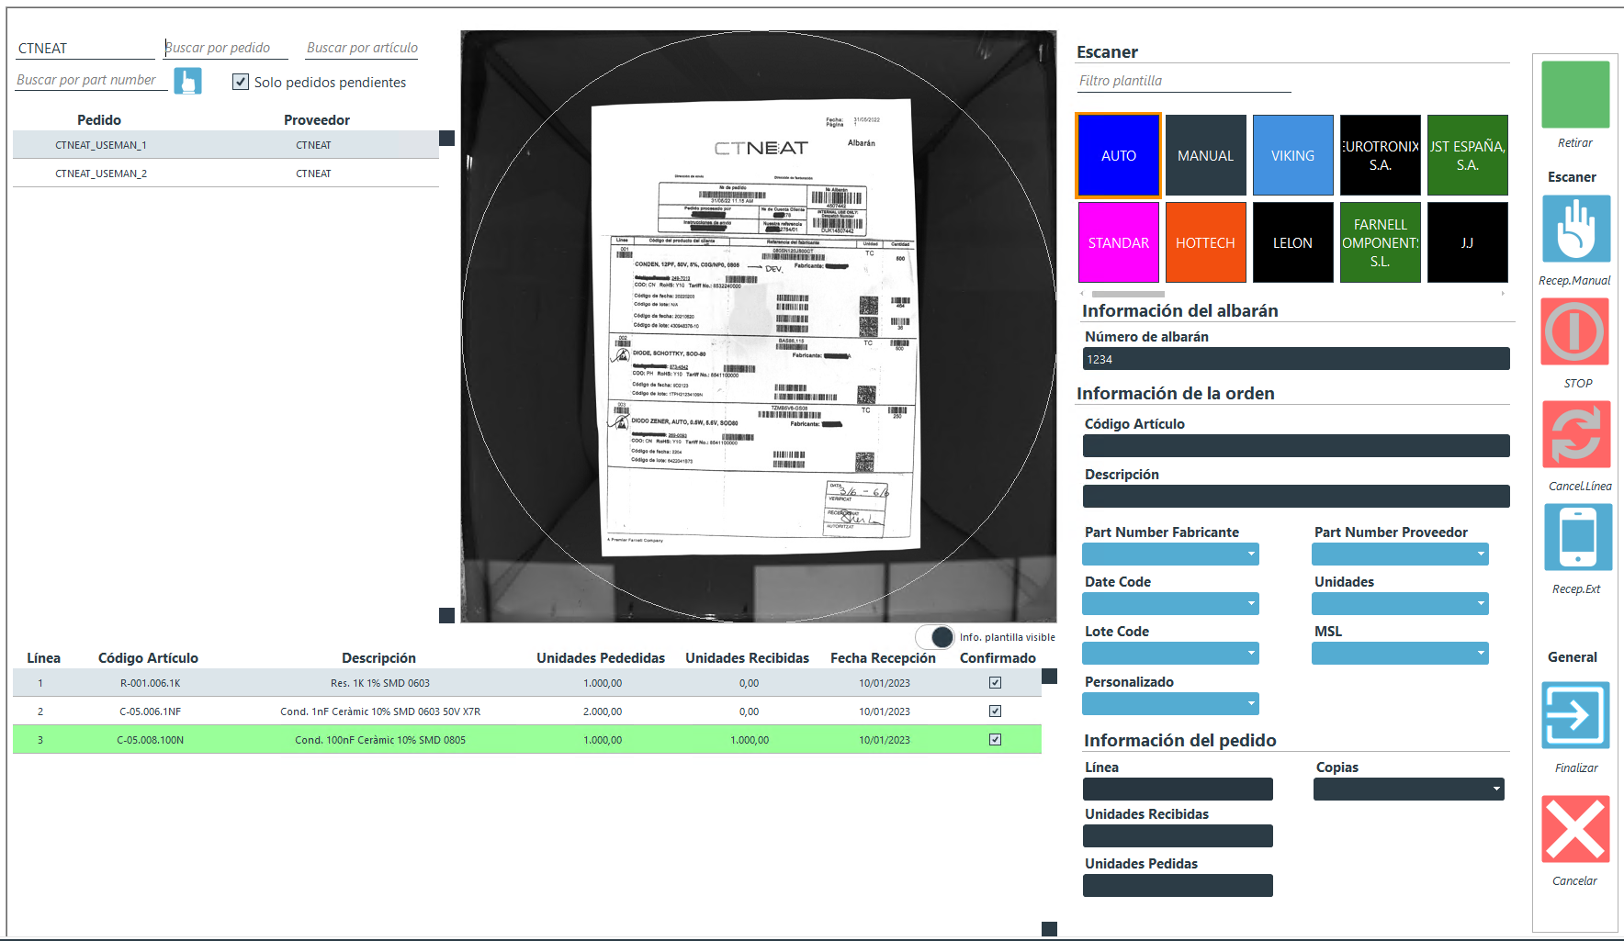Click the green Retirar icon
This screenshot has height=941, width=1624.
coord(1574,95)
